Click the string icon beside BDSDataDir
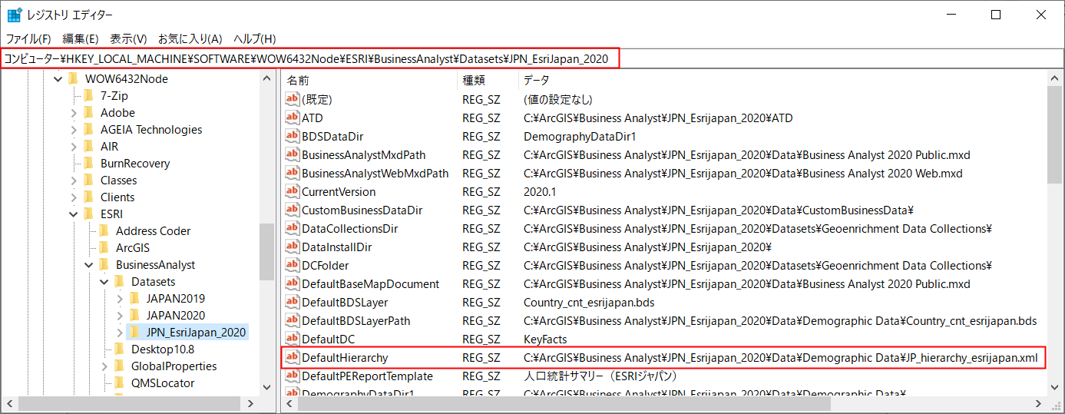1065x414 pixels. click(292, 136)
